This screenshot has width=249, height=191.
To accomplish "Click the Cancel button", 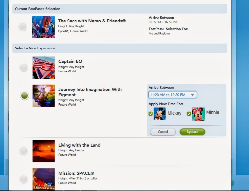I will click(x=163, y=132).
